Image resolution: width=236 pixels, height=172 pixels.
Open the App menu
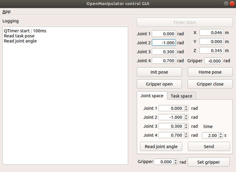pos(7,12)
